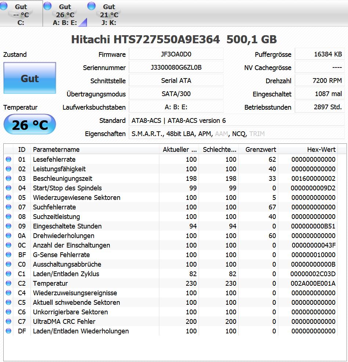Click the Grenzwert value 67

pyautogui.click(x=272, y=207)
